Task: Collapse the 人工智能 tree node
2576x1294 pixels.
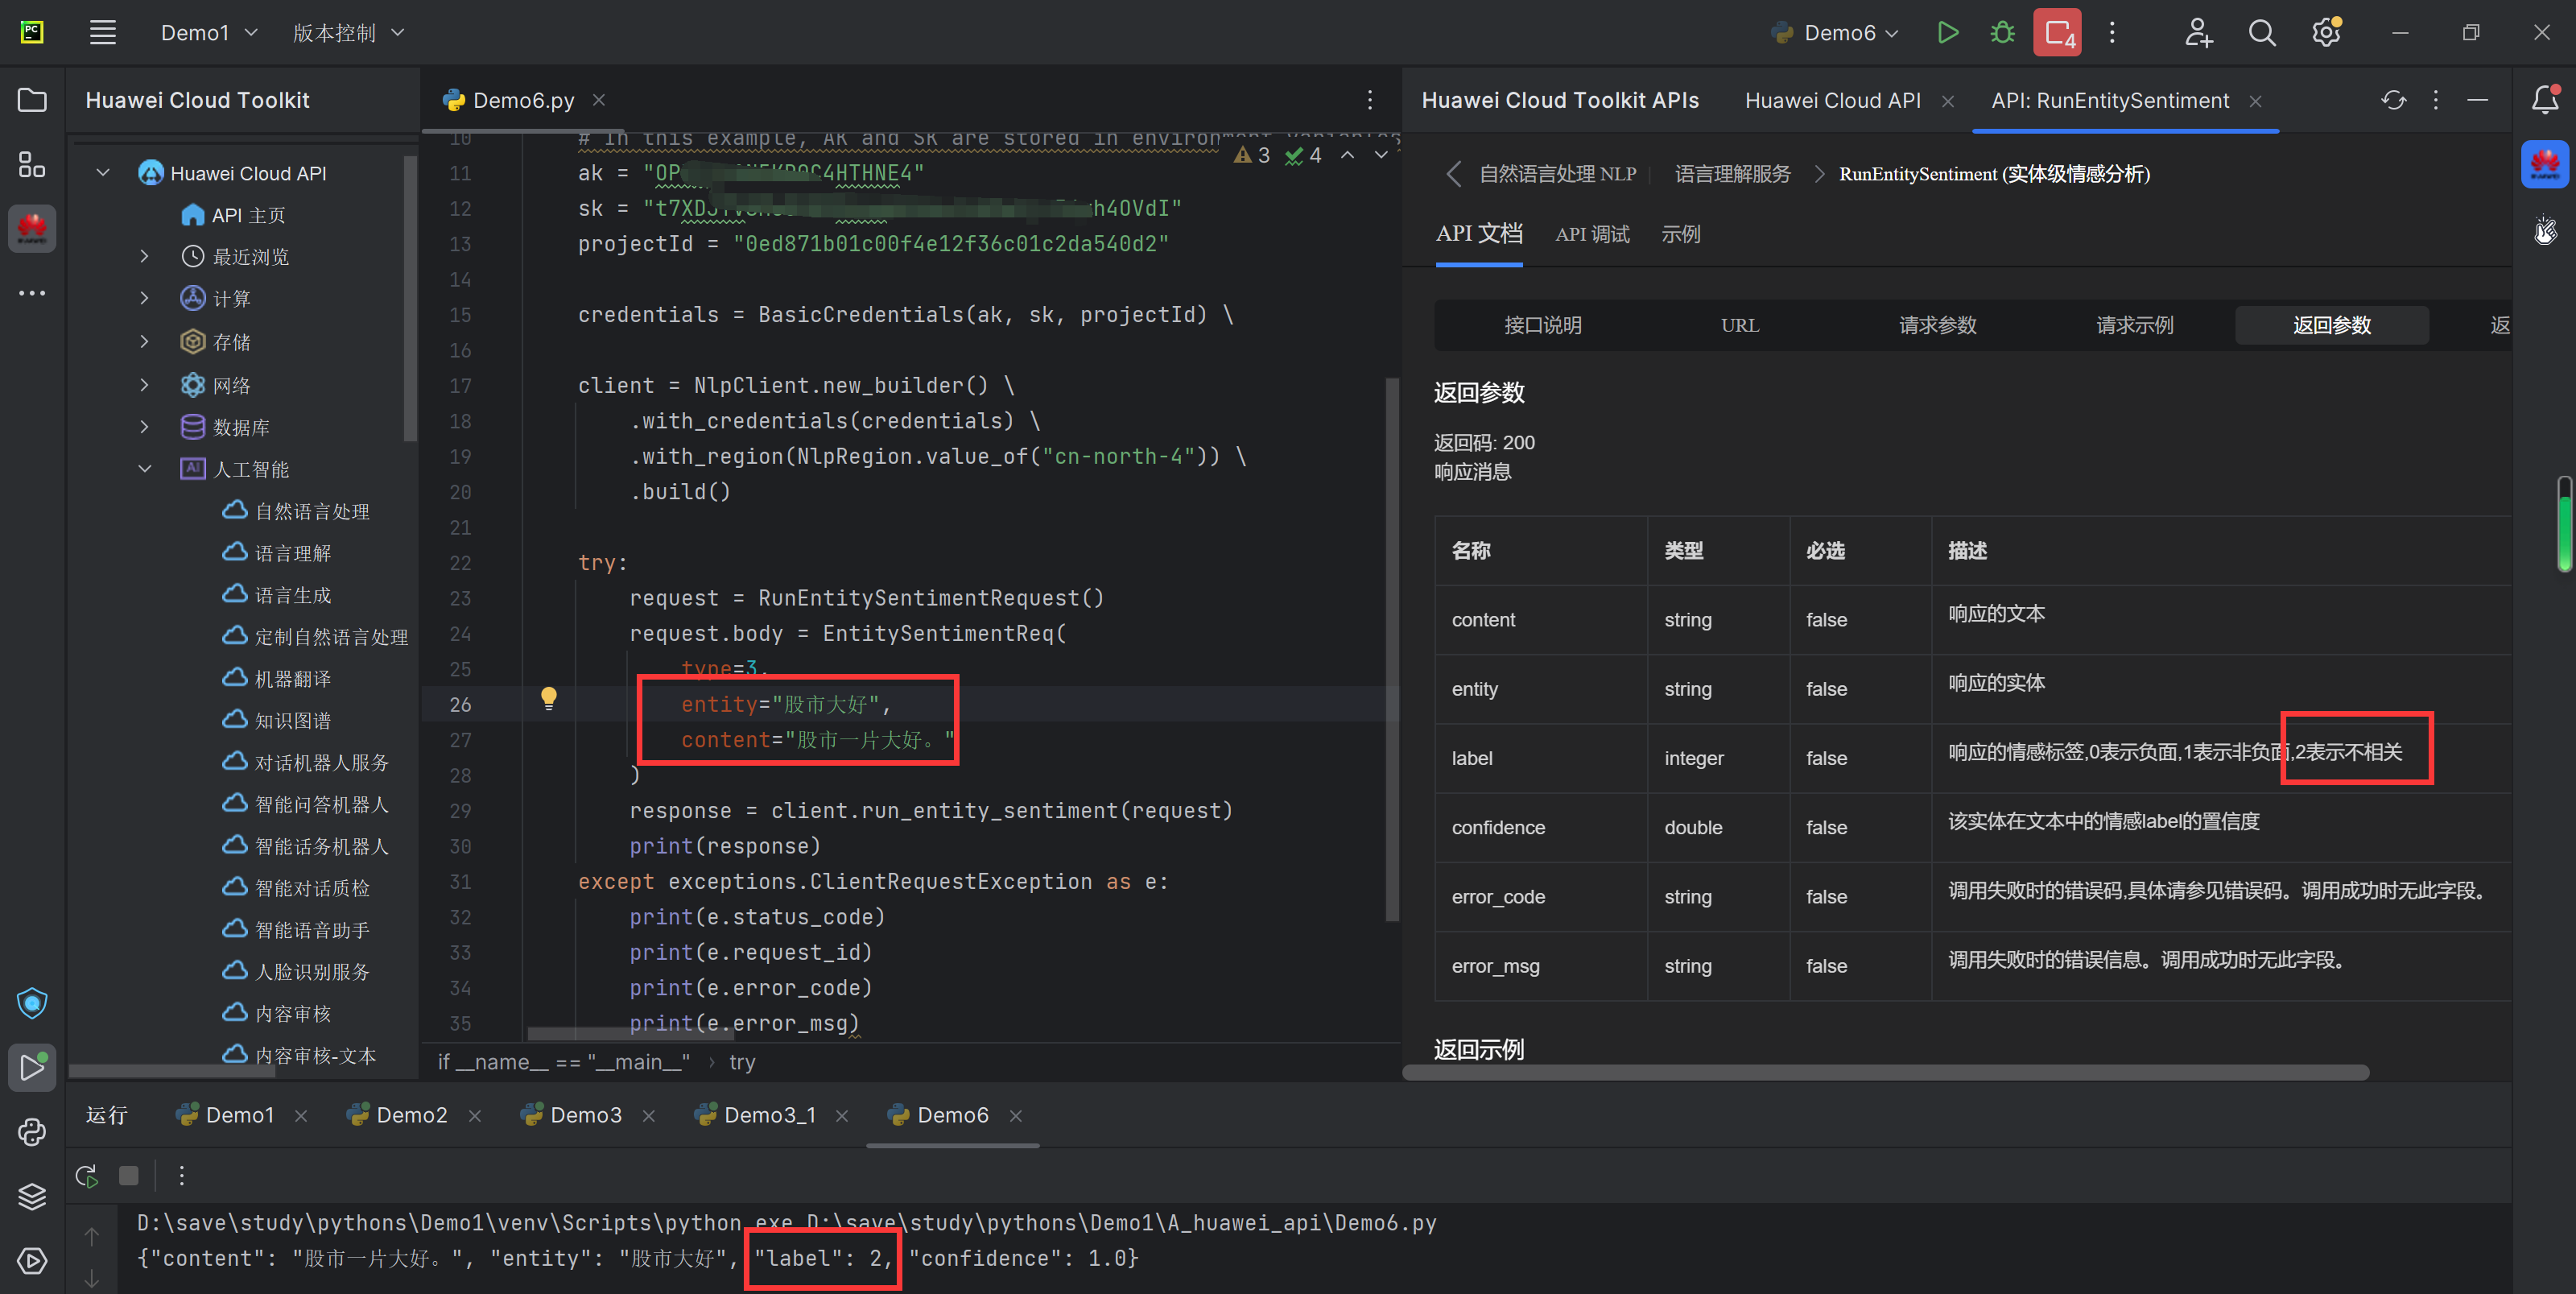Action: click(145, 469)
